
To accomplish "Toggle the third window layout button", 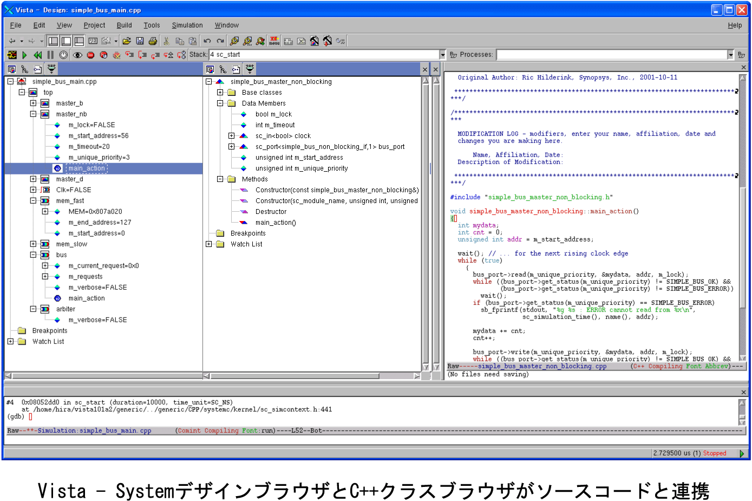I will tap(79, 41).
